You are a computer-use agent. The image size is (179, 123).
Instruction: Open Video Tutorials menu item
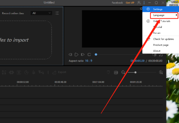point(161,21)
